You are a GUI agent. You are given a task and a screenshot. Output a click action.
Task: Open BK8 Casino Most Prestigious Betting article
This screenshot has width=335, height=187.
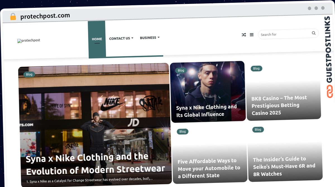(279, 105)
